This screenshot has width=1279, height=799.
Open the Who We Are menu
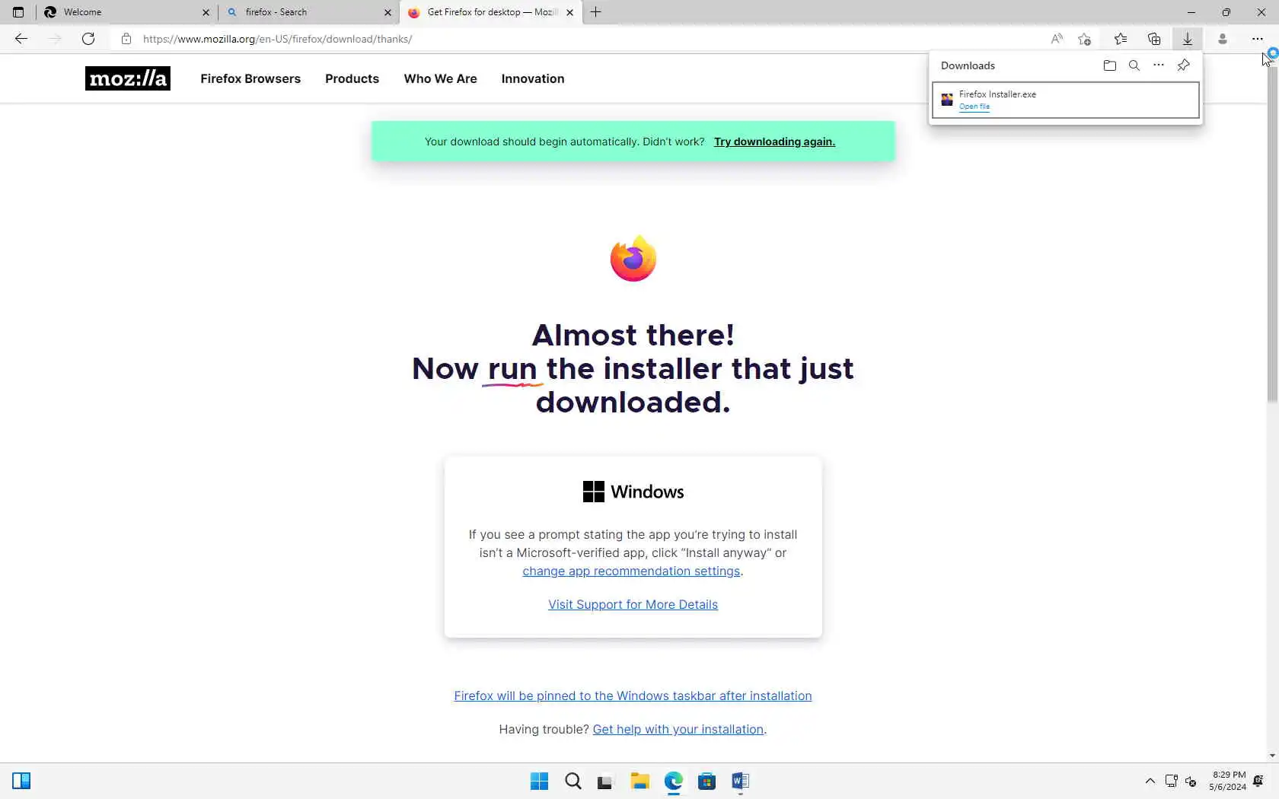(441, 78)
